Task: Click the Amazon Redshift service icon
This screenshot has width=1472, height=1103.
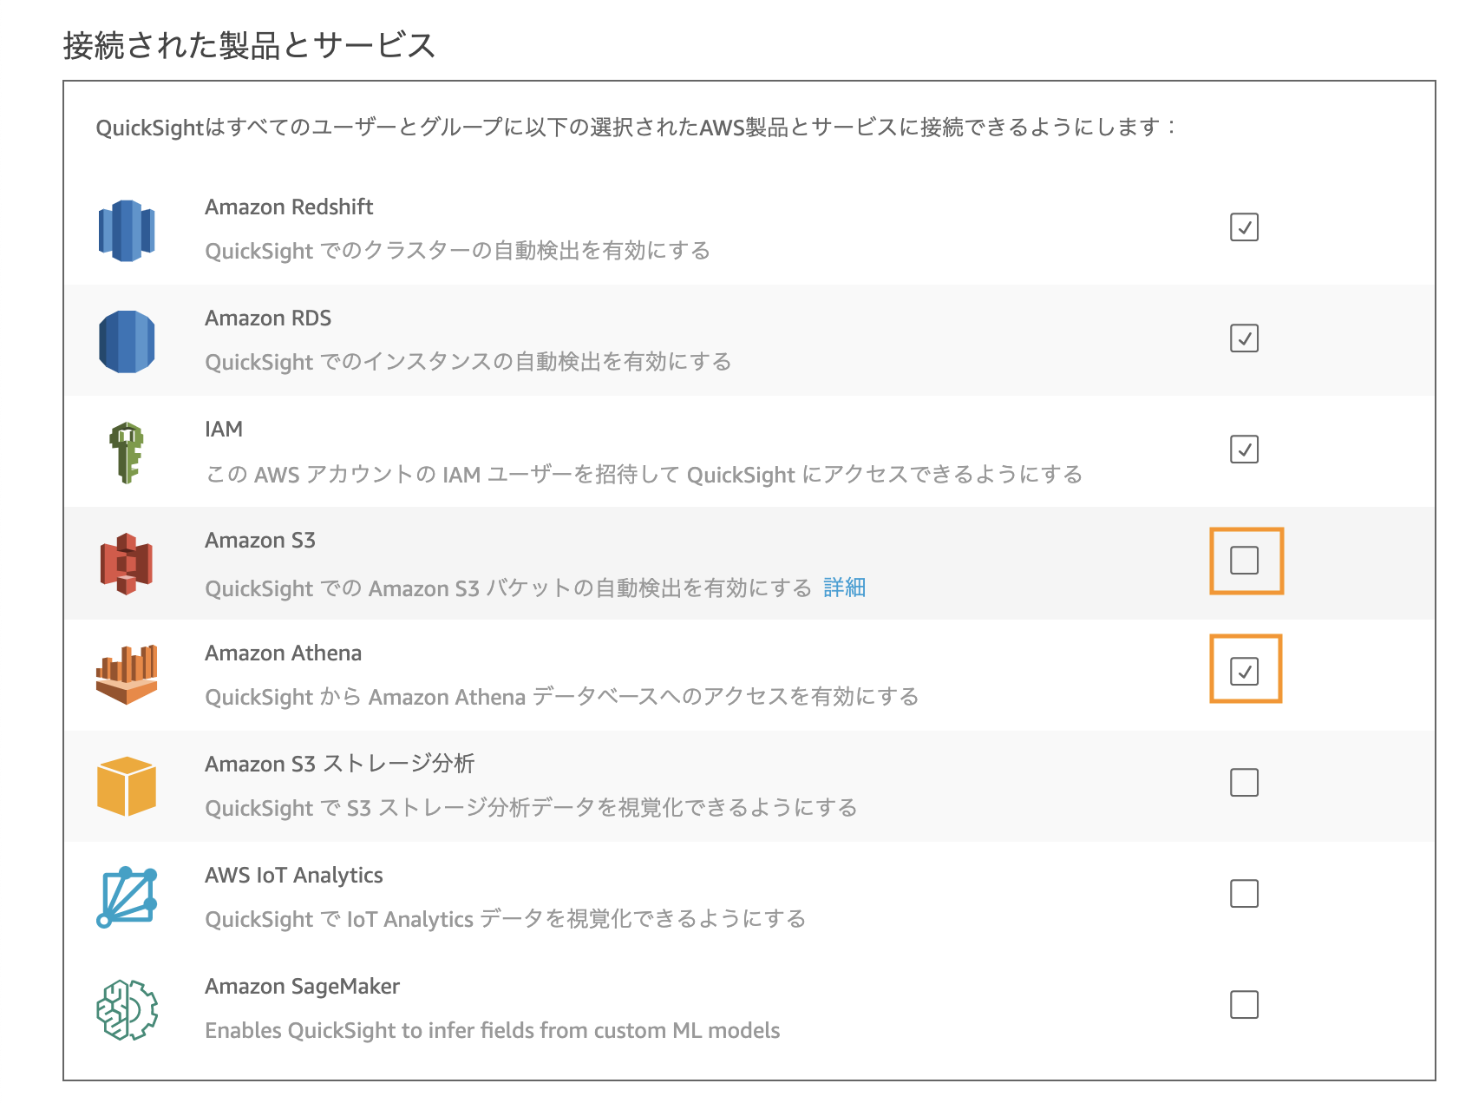Action: click(x=127, y=230)
